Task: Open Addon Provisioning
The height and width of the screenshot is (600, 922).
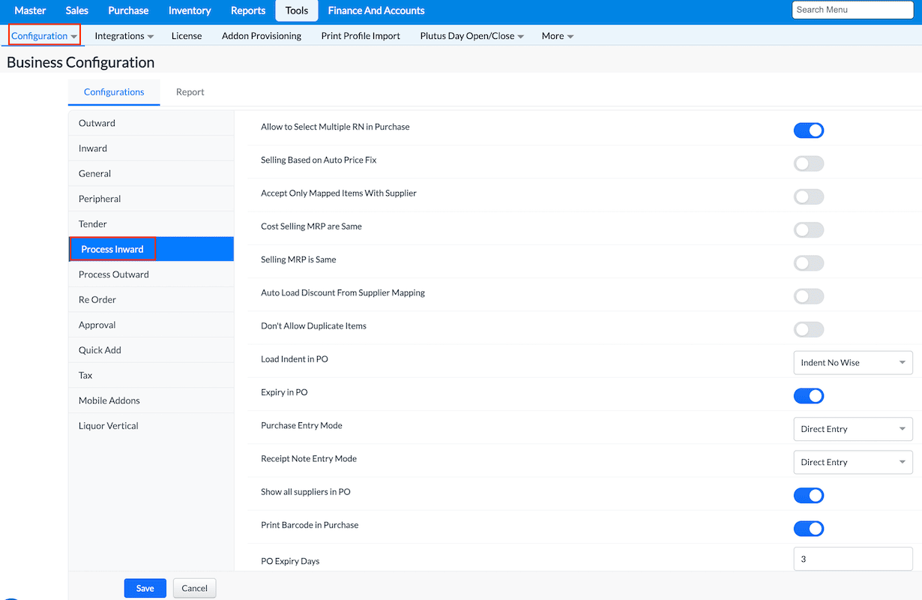Action: (x=262, y=35)
